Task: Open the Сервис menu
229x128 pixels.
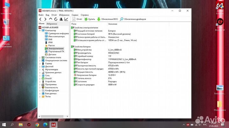Action: tap(75, 15)
